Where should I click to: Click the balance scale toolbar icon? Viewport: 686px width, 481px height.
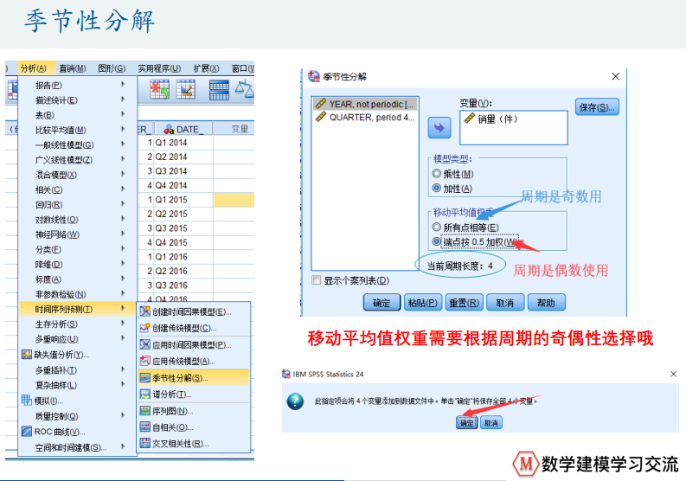coord(246,89)
